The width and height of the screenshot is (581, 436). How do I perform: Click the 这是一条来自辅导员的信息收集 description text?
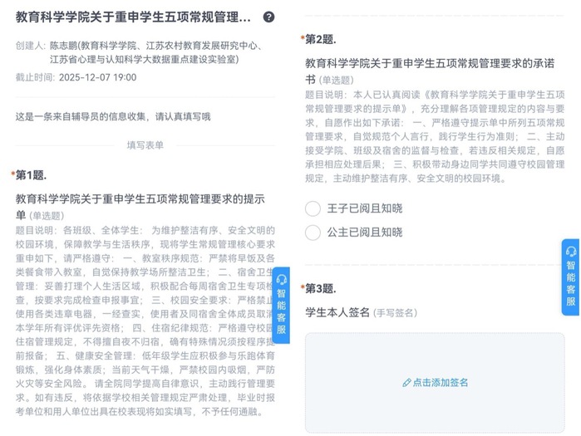(113, 116)
